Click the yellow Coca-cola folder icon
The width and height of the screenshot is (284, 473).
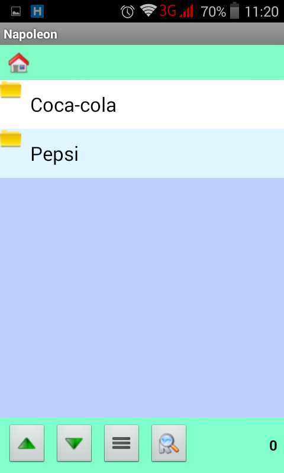[x=11, y=89]
